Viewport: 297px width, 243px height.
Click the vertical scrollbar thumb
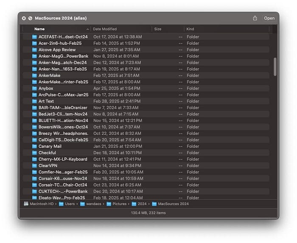coord(275,67)
